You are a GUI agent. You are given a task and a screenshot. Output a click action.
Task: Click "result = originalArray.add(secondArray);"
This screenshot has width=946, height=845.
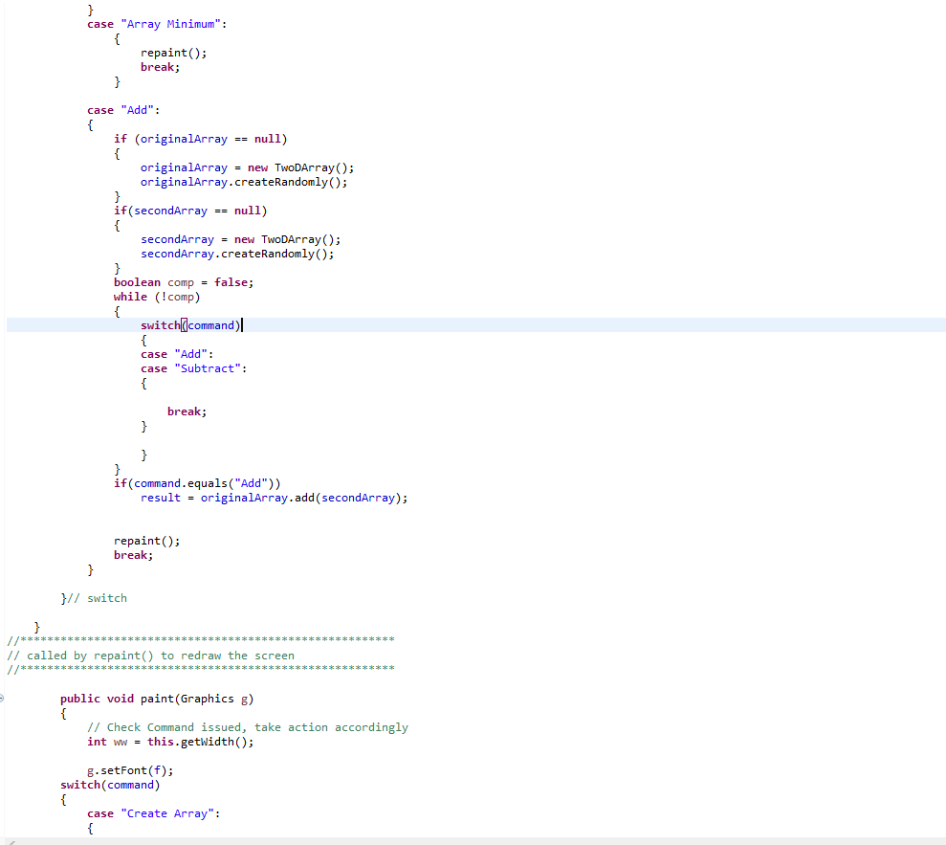click(x=274, y=498)
